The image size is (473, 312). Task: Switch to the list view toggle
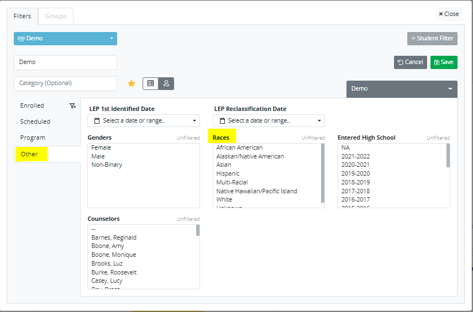(x=150, y=83)
